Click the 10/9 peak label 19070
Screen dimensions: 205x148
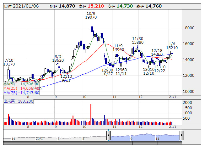point(91,18)
